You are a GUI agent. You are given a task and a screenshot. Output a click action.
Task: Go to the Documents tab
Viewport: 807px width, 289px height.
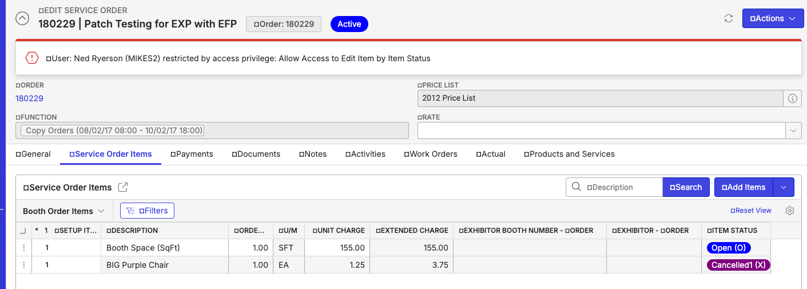tap(256, 154)
